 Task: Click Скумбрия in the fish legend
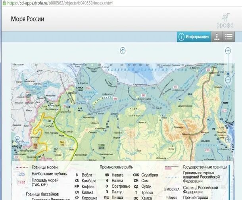[x=150, y=175]
